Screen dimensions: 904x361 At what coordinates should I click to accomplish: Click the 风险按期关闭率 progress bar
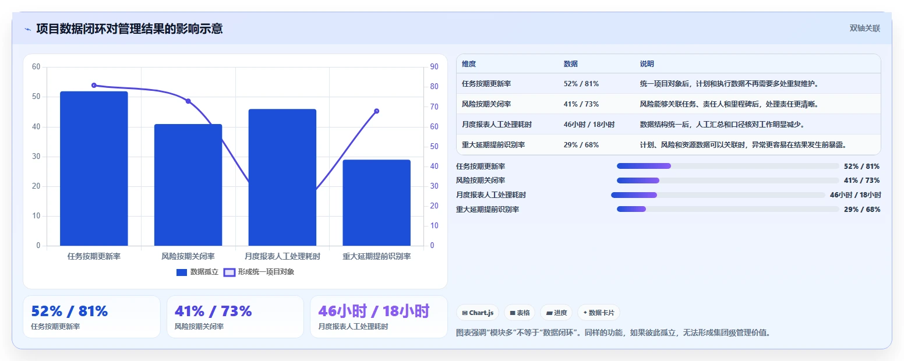click(x=728, y=180)
